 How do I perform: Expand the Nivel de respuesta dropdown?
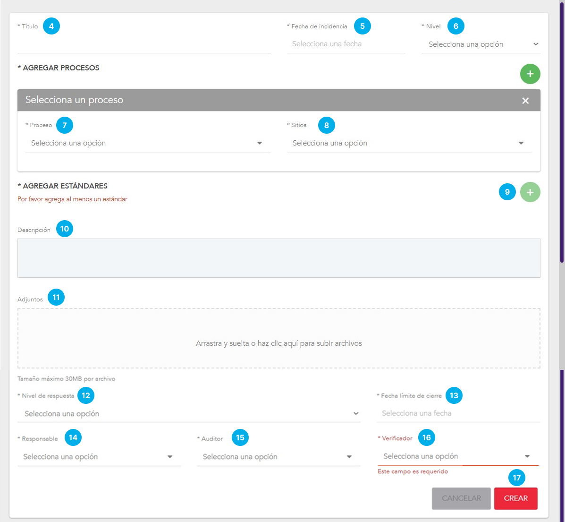point(189,414)
